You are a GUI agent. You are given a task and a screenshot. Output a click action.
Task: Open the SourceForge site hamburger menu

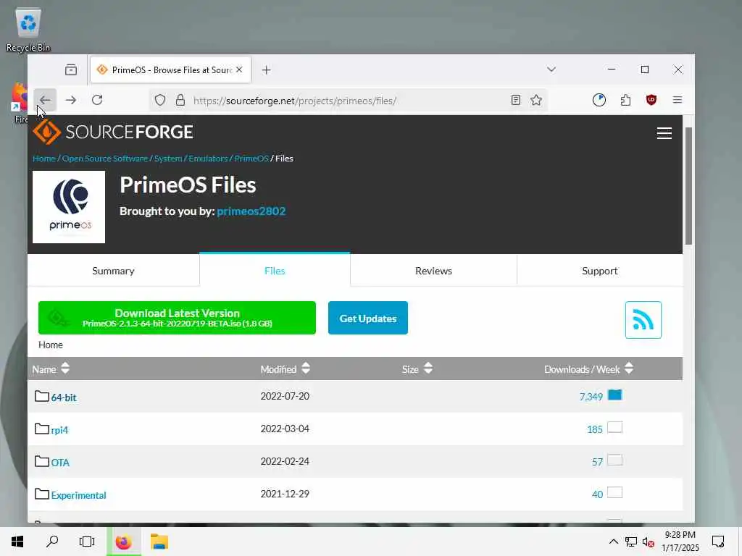pyautogui.click(x=664, y=133)
